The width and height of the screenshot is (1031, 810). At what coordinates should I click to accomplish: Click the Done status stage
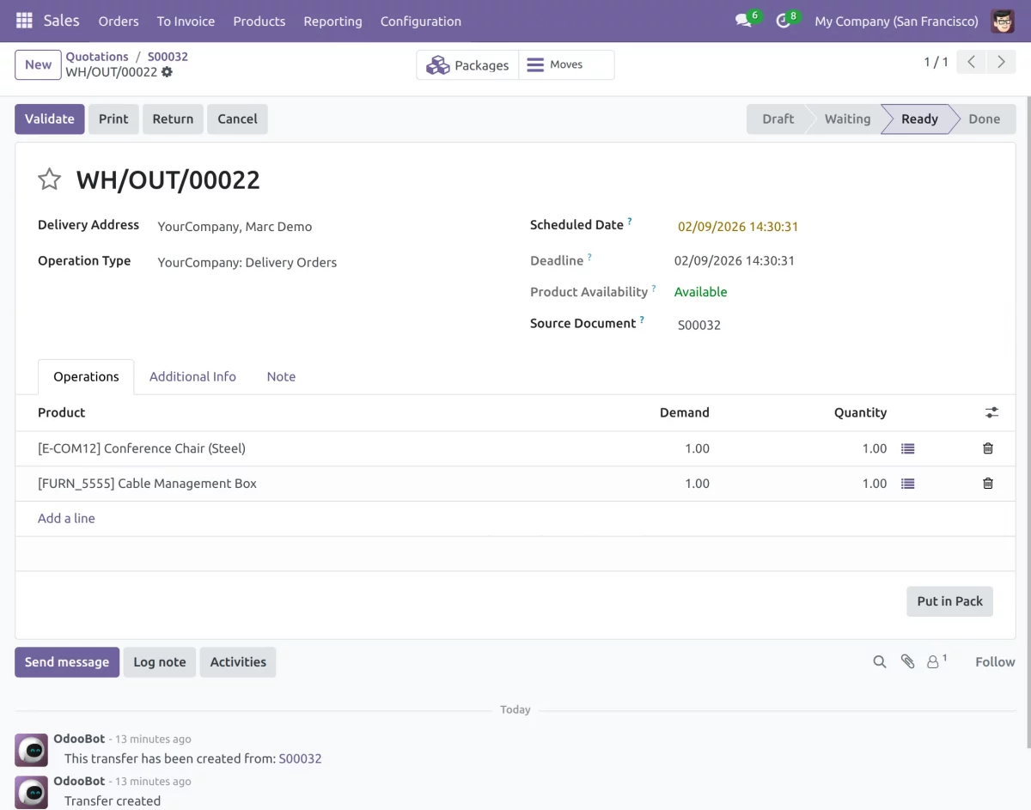point(984,119)
